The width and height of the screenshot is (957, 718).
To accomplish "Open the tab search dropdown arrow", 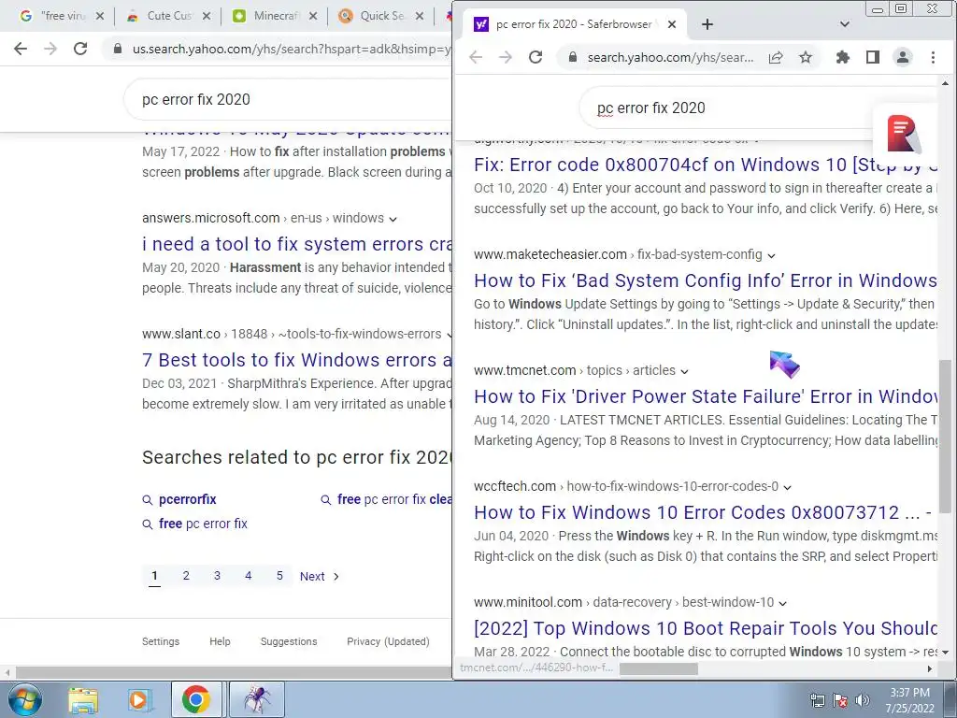I will pyautogui.click(x=845, y=24).
